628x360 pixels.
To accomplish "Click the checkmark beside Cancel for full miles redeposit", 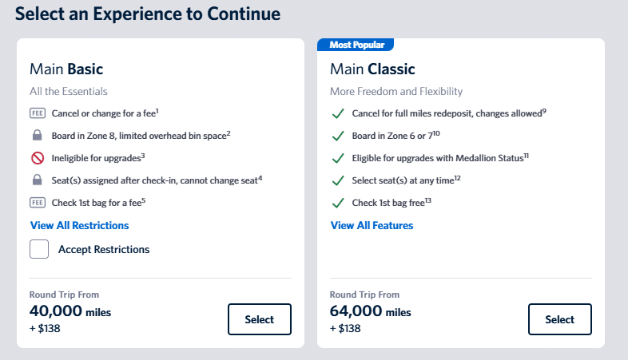I will [338, 113].
